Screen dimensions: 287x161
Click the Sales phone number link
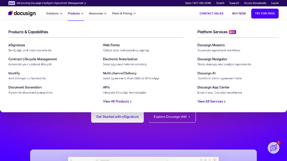coord(198,3)
